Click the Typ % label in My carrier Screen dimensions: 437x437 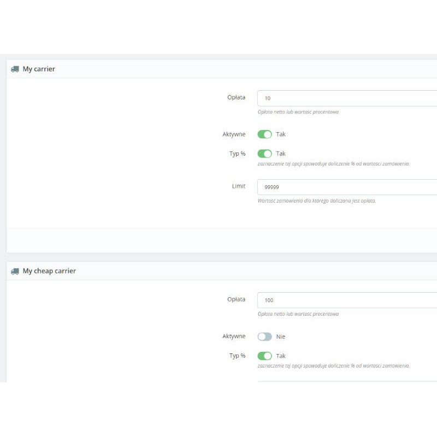click(237, 153)
